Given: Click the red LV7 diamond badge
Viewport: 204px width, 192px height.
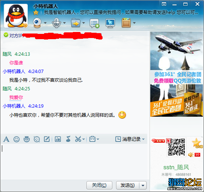Looking at the screenshot, I should coord(158,141).
